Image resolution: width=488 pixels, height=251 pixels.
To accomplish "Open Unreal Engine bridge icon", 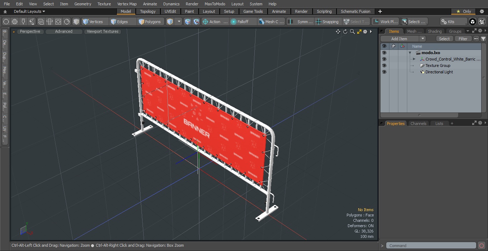I will 482,22.
